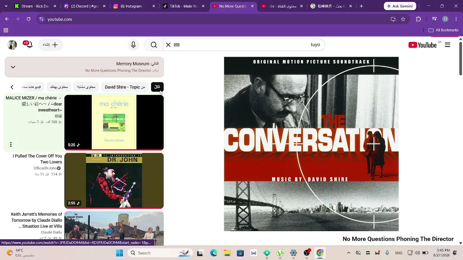Open Keith Jarrett's Memories of Tomorrow title
The image size is (463, 260).
(37, 220)
